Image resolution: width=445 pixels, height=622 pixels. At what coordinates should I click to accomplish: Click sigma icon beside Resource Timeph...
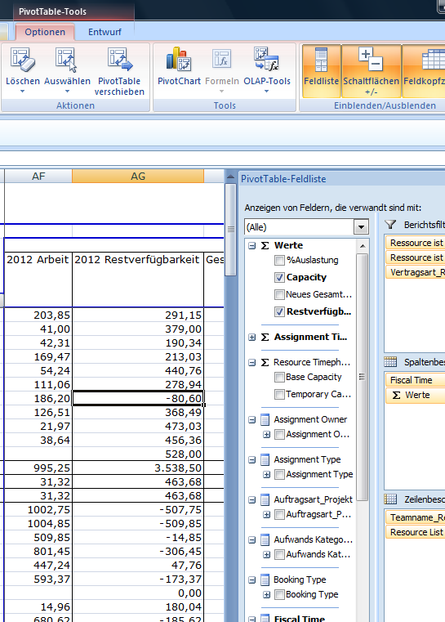pyautogui.click(x=265, y=363)
